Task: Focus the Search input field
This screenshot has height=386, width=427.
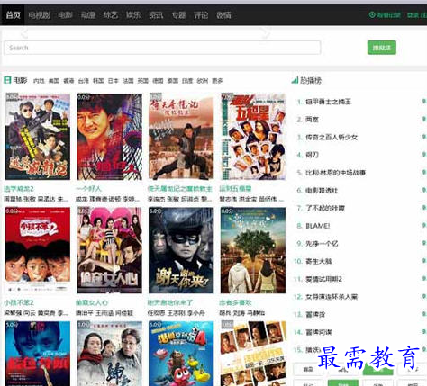Action: 162,48
